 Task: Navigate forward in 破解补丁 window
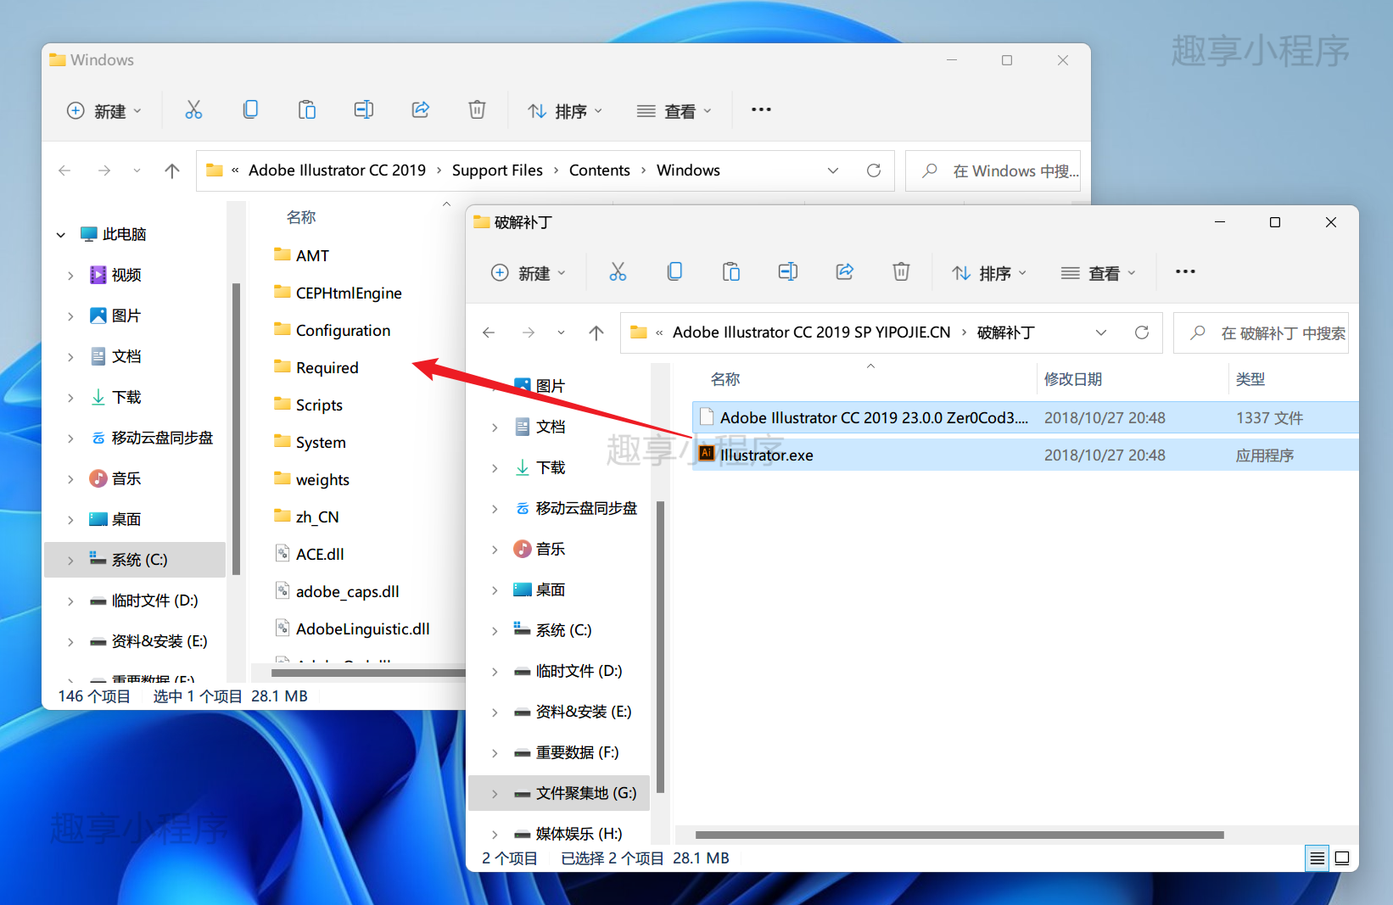[529, 332]
